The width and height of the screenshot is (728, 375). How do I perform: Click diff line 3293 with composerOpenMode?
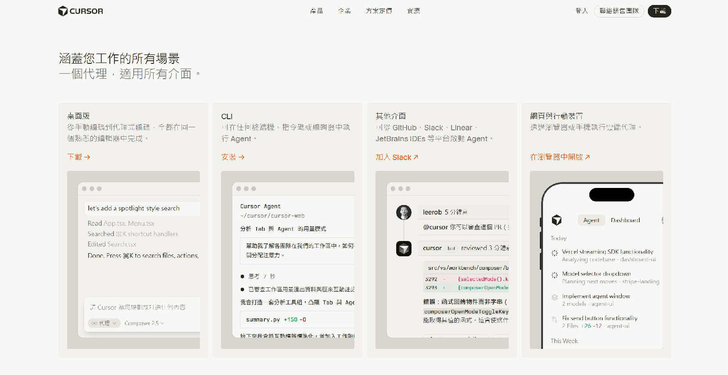466,288
